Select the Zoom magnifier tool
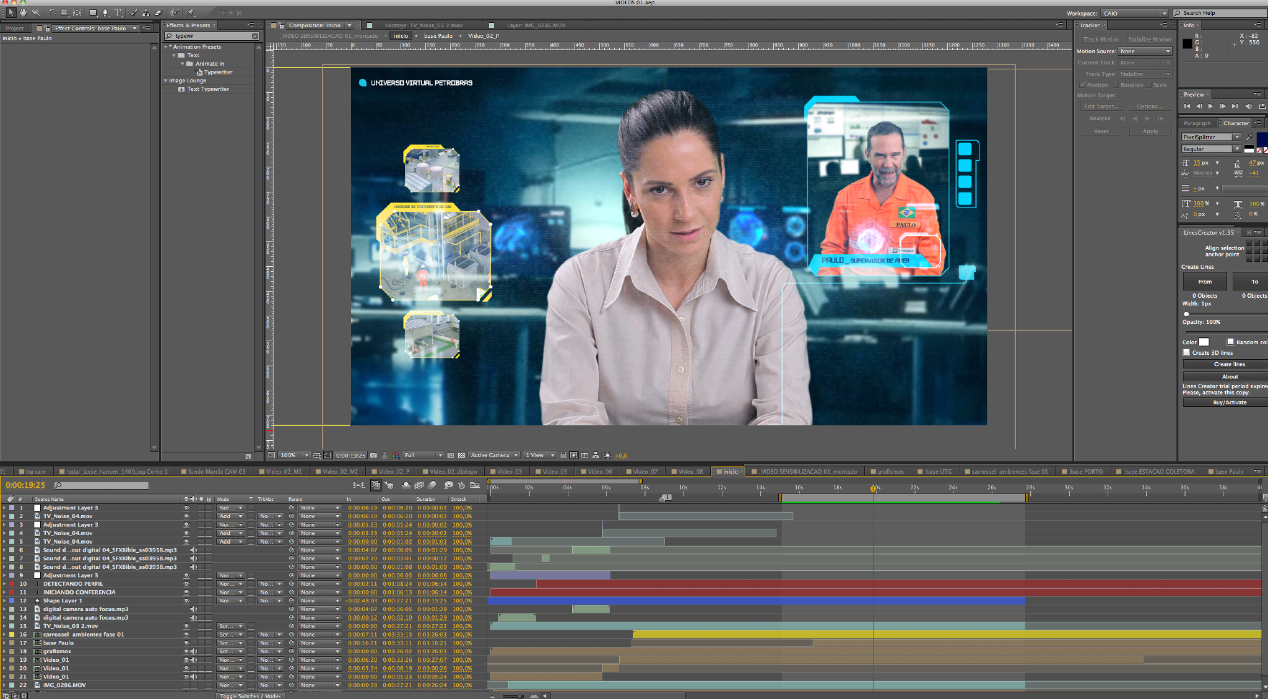The image size is (1268, 699). pos(36,12)
